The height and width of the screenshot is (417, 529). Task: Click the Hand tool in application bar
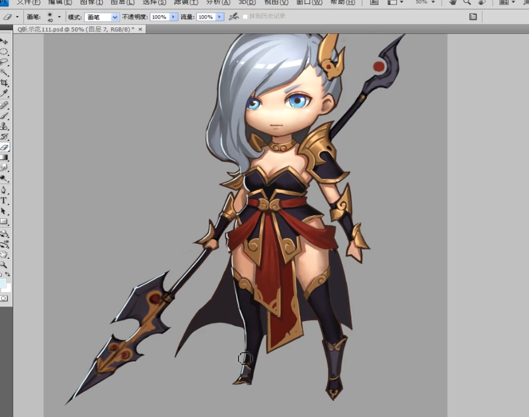click(x=453, y=2)
